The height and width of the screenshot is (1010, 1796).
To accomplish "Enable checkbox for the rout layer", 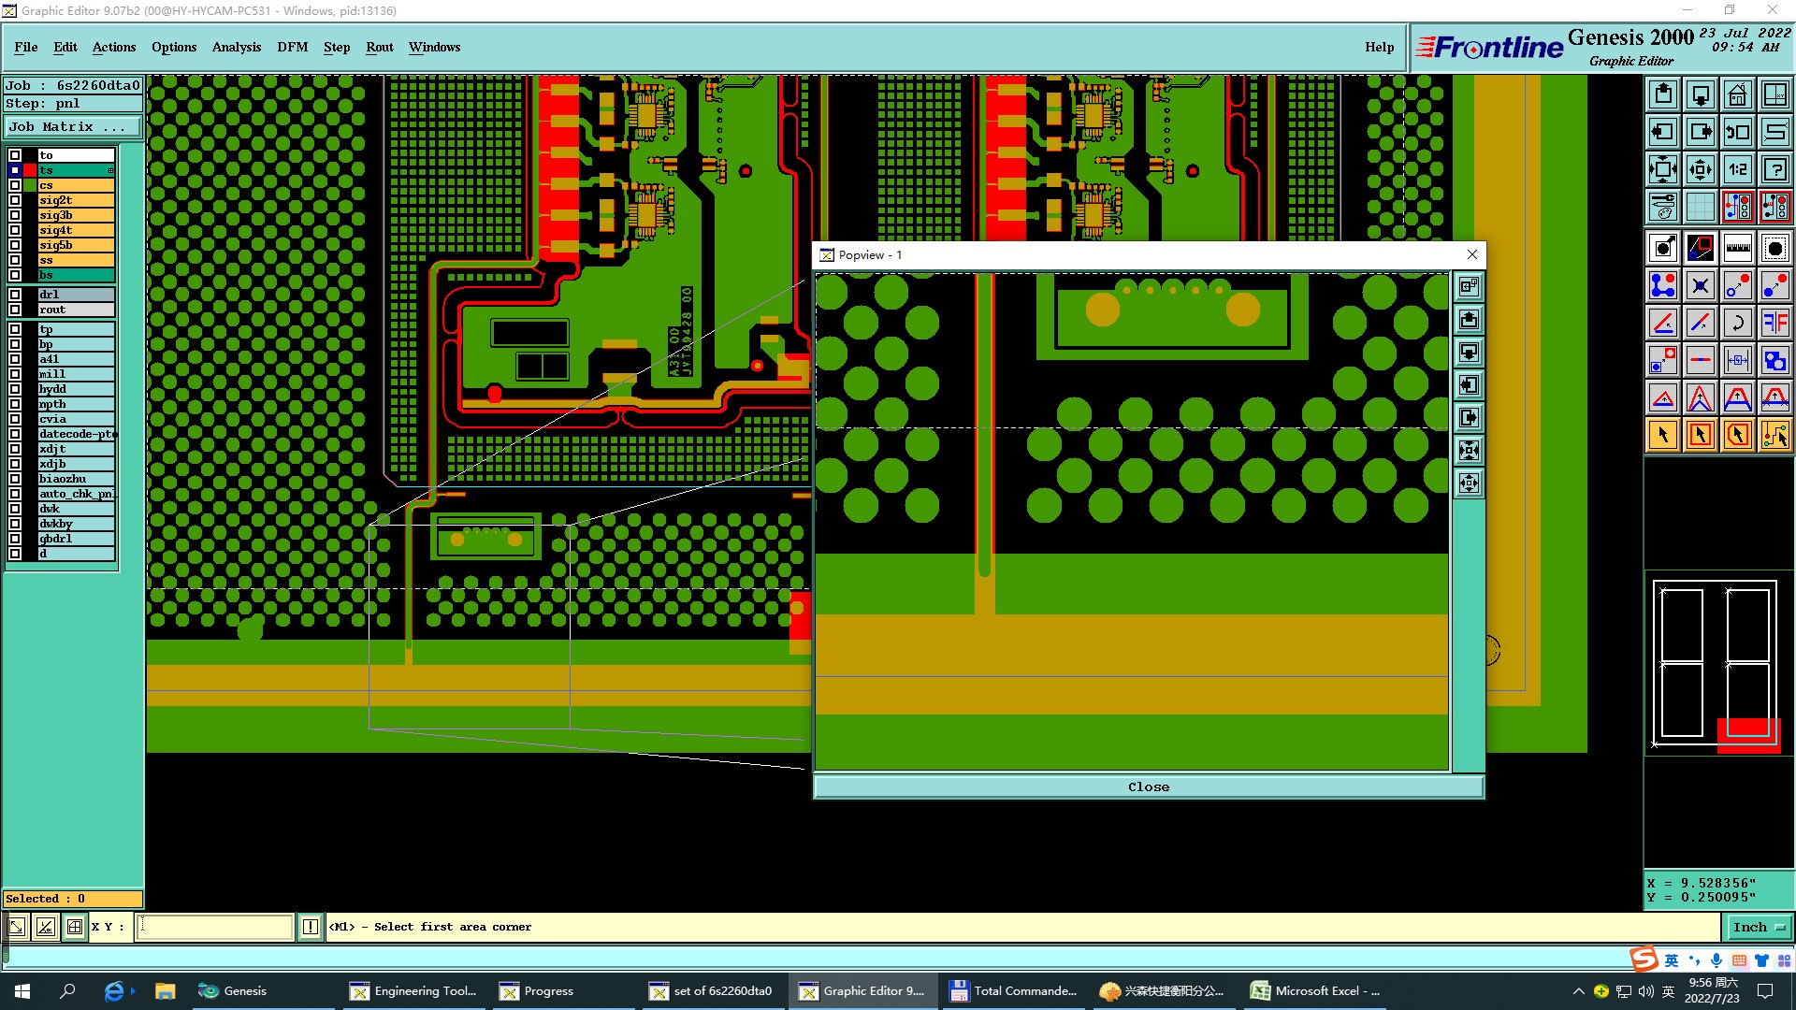I will [15, 310].
